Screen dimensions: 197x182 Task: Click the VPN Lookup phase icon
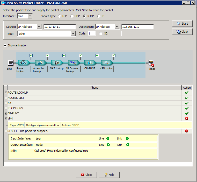107,62
